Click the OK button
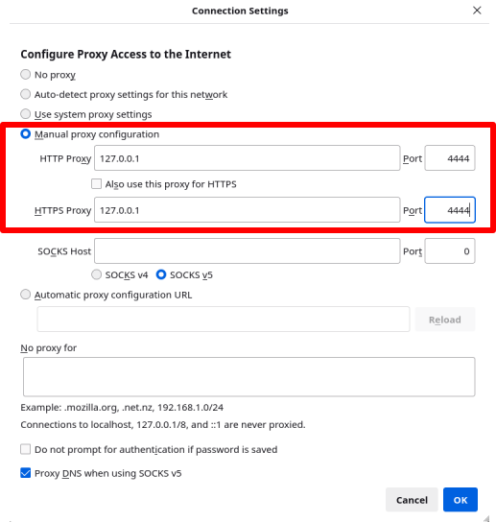The width and height of the screenshot is (496, 522). (461, 500)
